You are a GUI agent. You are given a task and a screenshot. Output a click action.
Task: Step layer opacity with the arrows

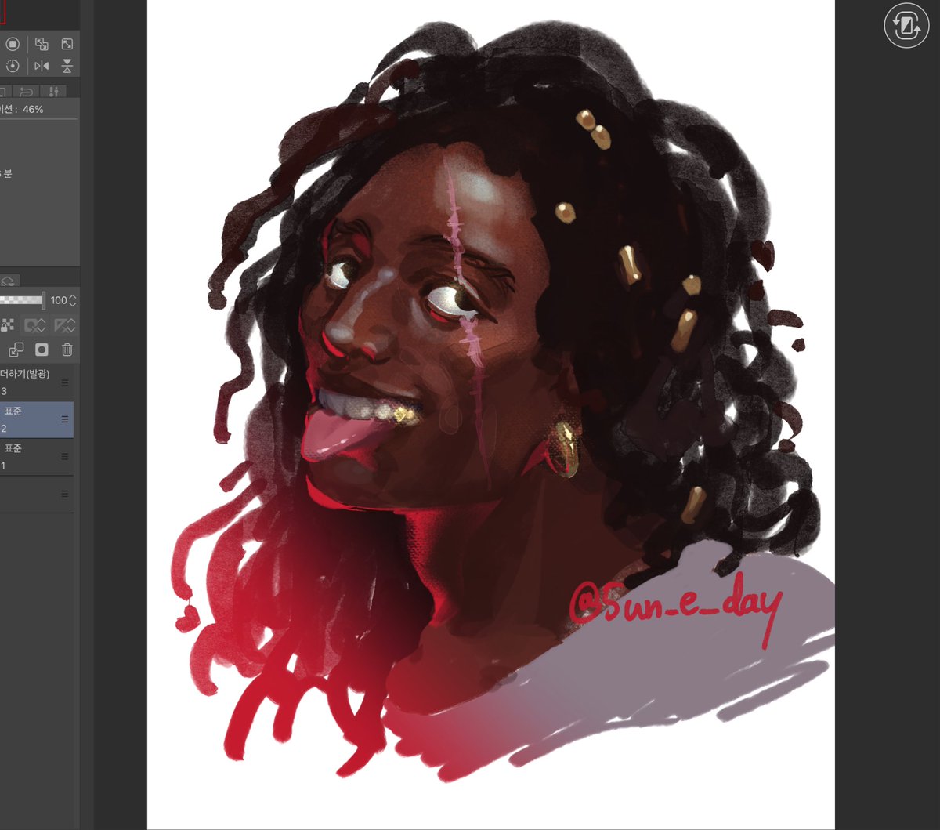(73, 300)
